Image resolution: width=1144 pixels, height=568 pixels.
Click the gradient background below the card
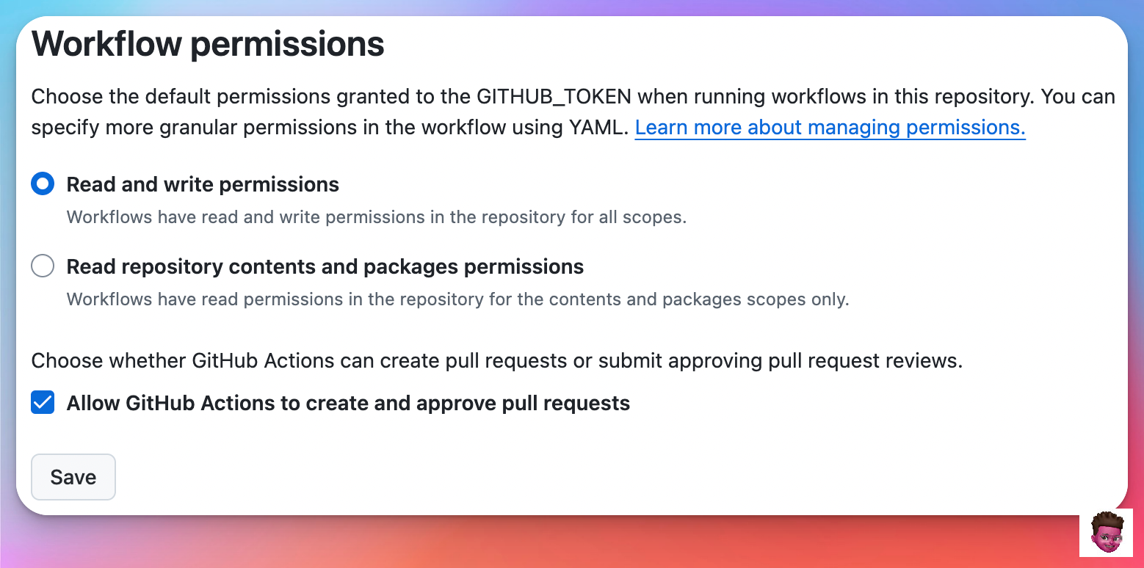(x=572, y=543)
